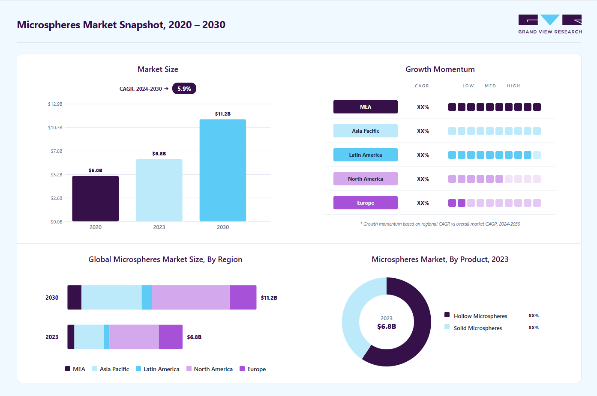
Task: Click the $6.8B donut center value
Action: (387, 327)
